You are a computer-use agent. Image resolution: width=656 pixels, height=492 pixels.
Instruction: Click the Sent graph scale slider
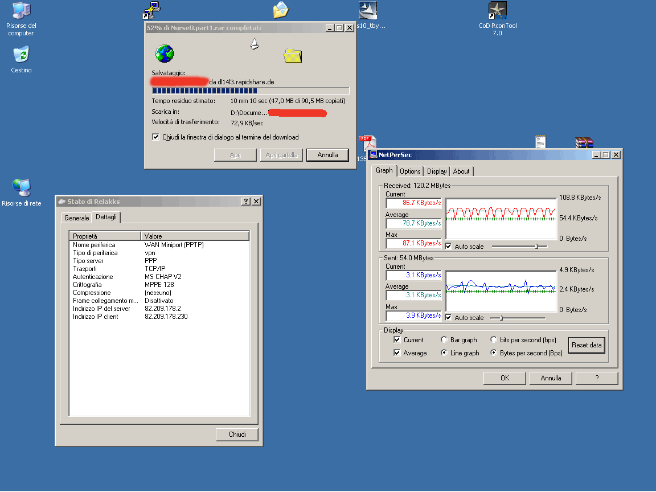(x=501, y=318)
